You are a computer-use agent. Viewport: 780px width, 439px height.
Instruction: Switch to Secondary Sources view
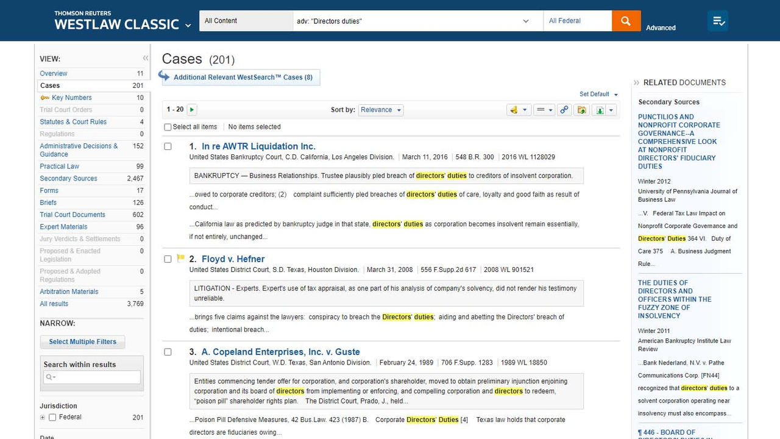point(68,179)
